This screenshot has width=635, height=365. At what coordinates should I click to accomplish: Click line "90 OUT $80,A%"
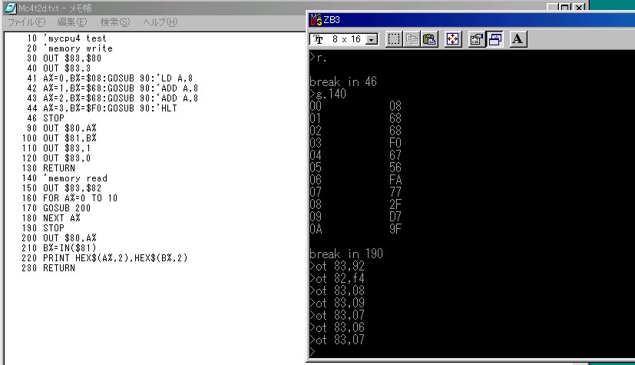click(x=61, y=128)
